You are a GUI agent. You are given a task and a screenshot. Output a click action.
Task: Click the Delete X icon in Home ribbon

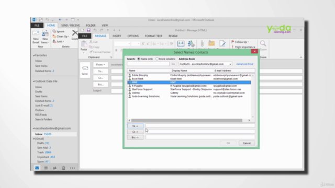74,33
